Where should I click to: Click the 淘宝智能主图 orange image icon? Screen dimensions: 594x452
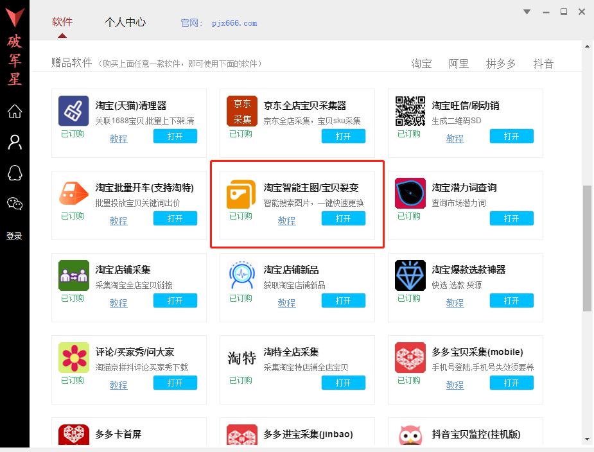[x=241, y=194]
